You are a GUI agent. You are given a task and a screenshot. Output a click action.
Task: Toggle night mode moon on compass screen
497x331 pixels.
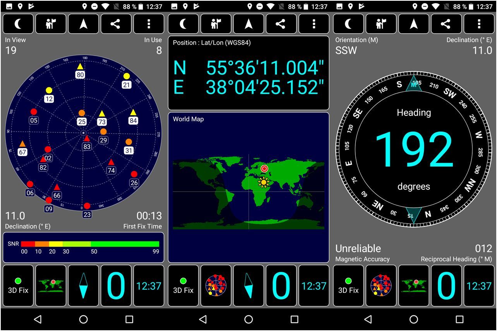click(x=348, y=24)
